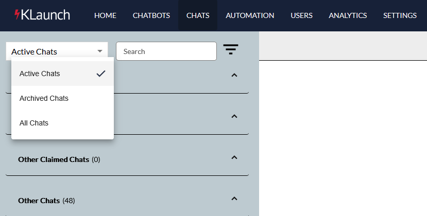The height and width of the screenshot is (216, 427).
Task: Switch to the AUTOMATION tab
Action: (250, 15)
